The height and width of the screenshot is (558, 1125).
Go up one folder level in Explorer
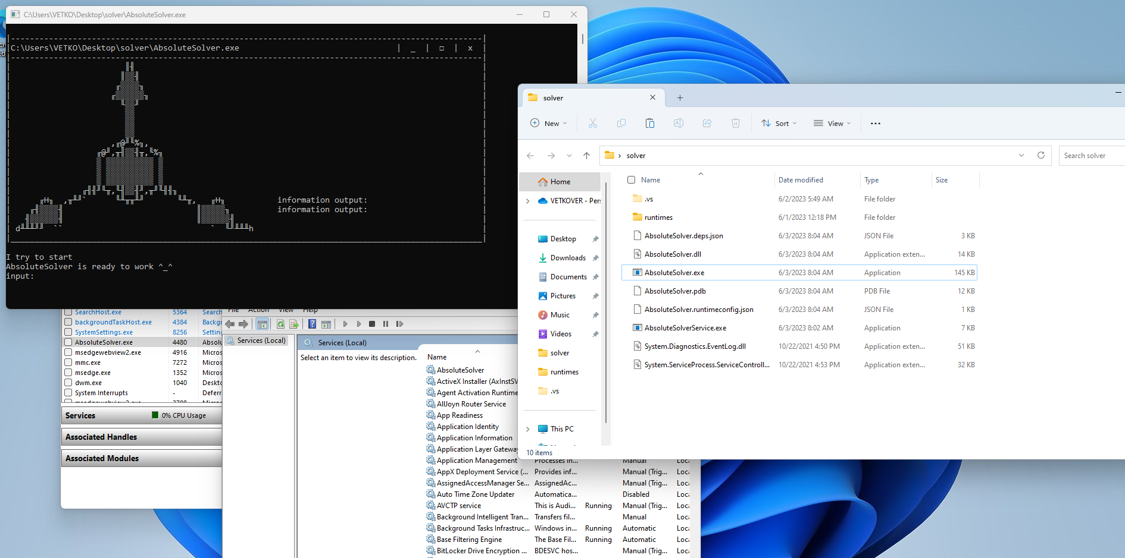586,156
